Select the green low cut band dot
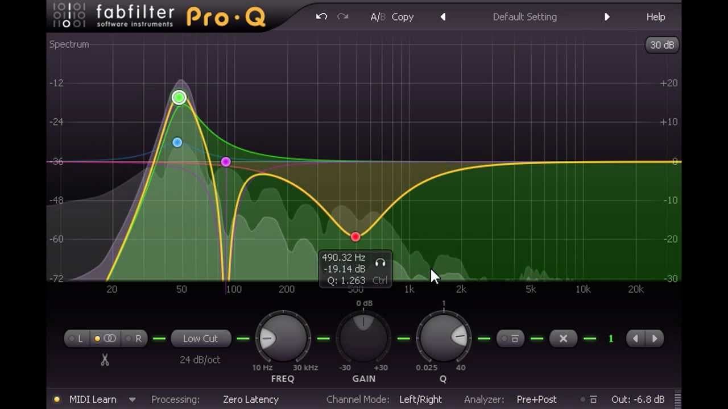 point(179,98)
